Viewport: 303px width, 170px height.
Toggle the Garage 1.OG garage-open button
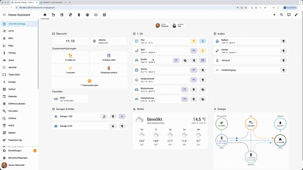click(122, 116)
